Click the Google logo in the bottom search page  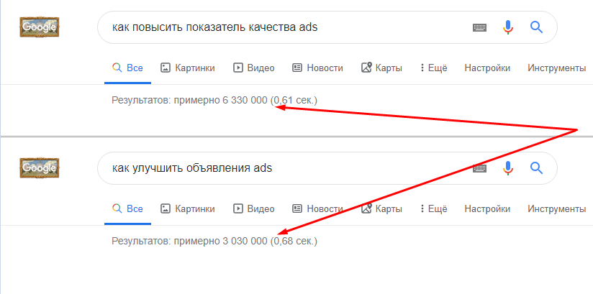coord(40,167)
